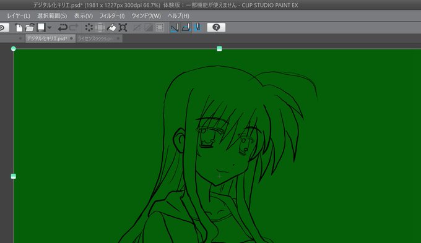This screenshot has height=243, width=421.
Task: Toggle the selection border display icon
Action: [160, 27]
